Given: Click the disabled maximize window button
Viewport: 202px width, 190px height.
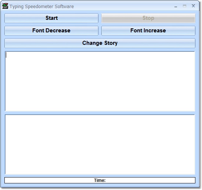Looking at the screenshot, I should coord(184,6).
